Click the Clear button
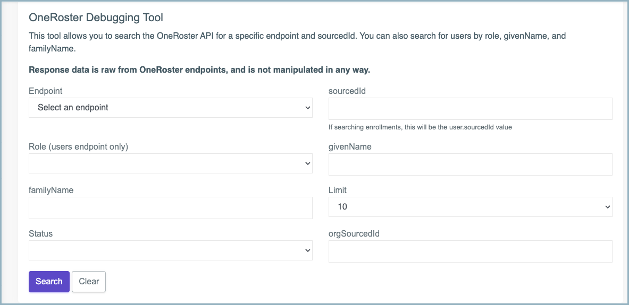This screenshot has height=305, width=629. [x=89, y=282]
